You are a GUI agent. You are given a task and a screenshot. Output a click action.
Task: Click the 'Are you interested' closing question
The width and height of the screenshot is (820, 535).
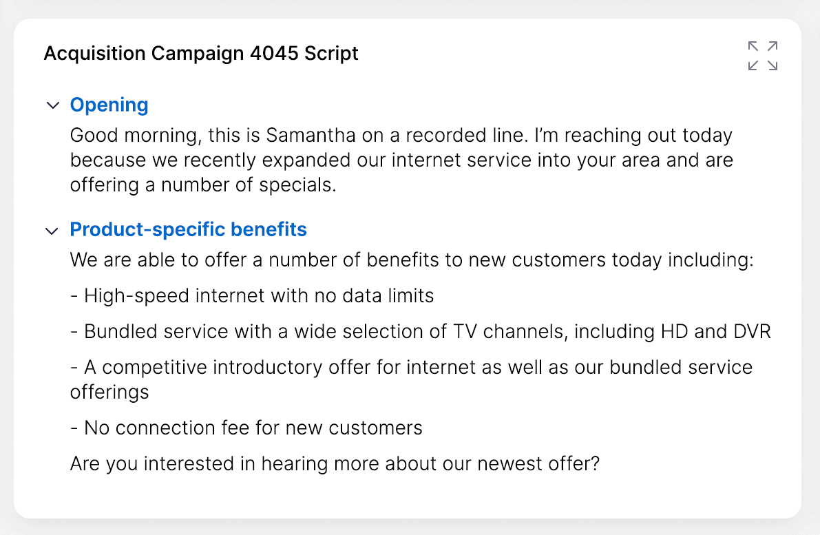335,464
